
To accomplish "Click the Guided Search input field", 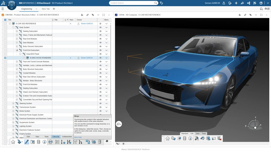I will pyautogui.click(x=132, y=3).
